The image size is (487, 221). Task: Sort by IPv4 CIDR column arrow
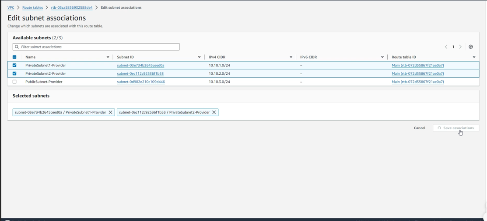291,57
